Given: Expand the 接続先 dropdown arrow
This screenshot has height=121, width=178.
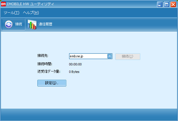Looking at the screenshot, I should click(x=109, y=56).
